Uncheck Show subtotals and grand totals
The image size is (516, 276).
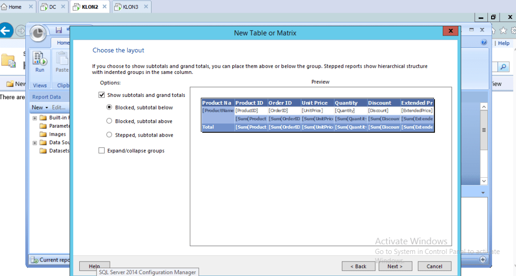click(x=102, y=95)
